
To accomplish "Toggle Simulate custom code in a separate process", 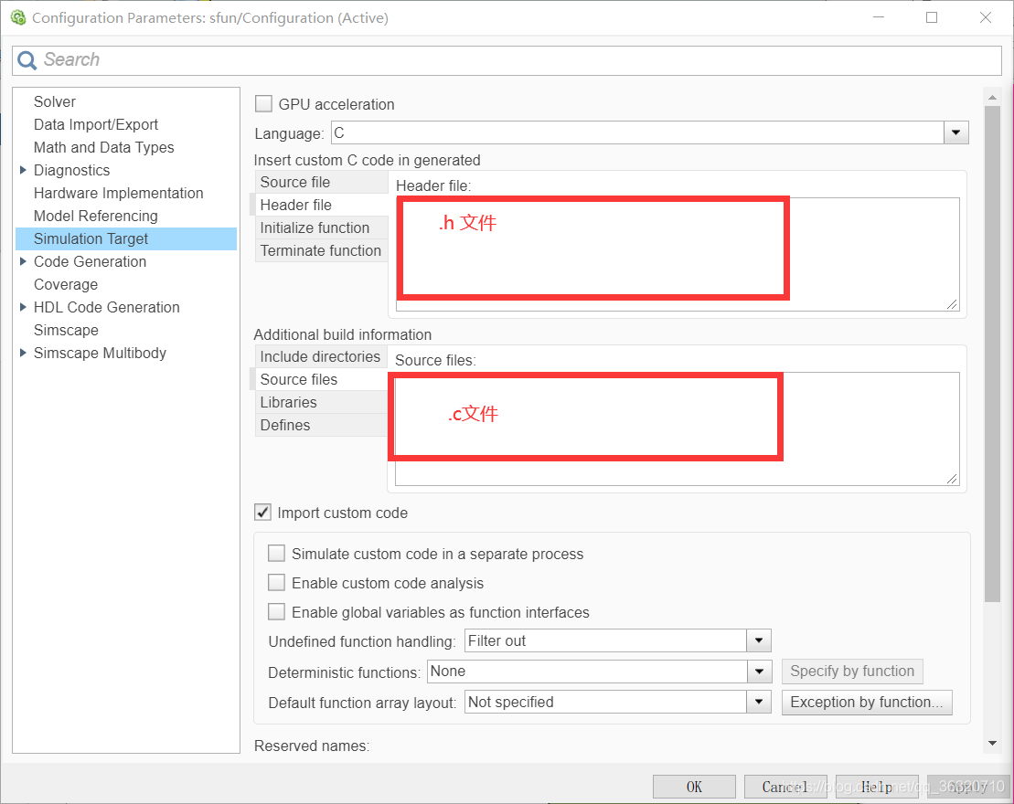I will coord(276,554).
